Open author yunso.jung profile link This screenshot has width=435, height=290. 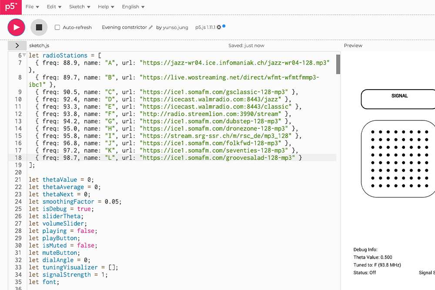pos(176,27)
